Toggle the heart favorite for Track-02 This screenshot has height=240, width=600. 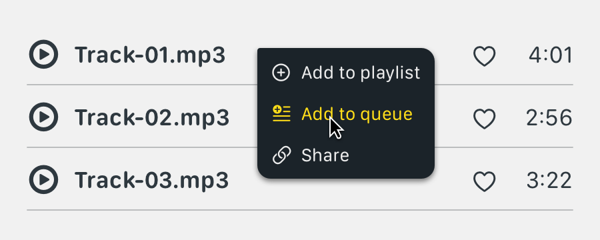coord(485,118)
